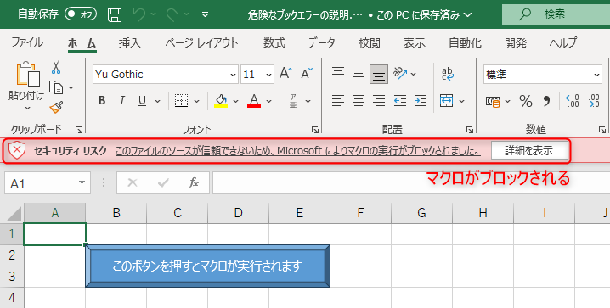Viewport: 610px width, 308px height.
Task: Expand the 貼り付け options arrow
Action: pyautogui.click(x=27, y=108)
